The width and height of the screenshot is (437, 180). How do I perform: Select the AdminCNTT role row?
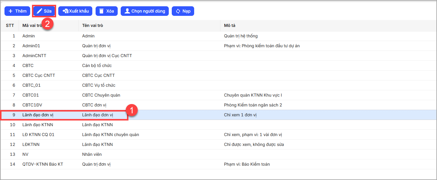(x=34, y=56)
